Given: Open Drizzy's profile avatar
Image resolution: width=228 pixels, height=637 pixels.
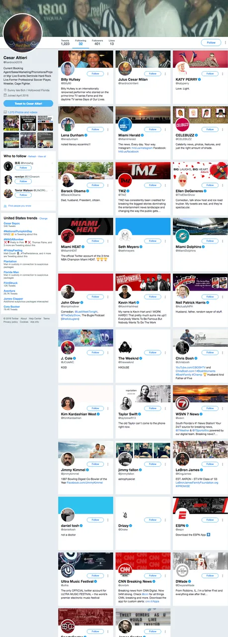Looking at the screenshot, I should click(x=125, y=515).
